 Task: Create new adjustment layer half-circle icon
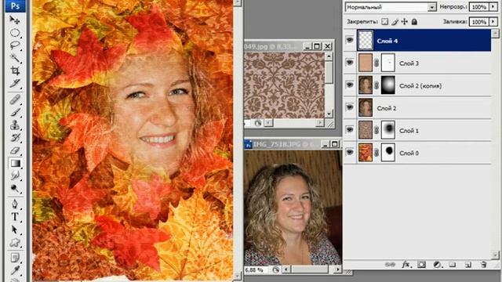(437, 265)
